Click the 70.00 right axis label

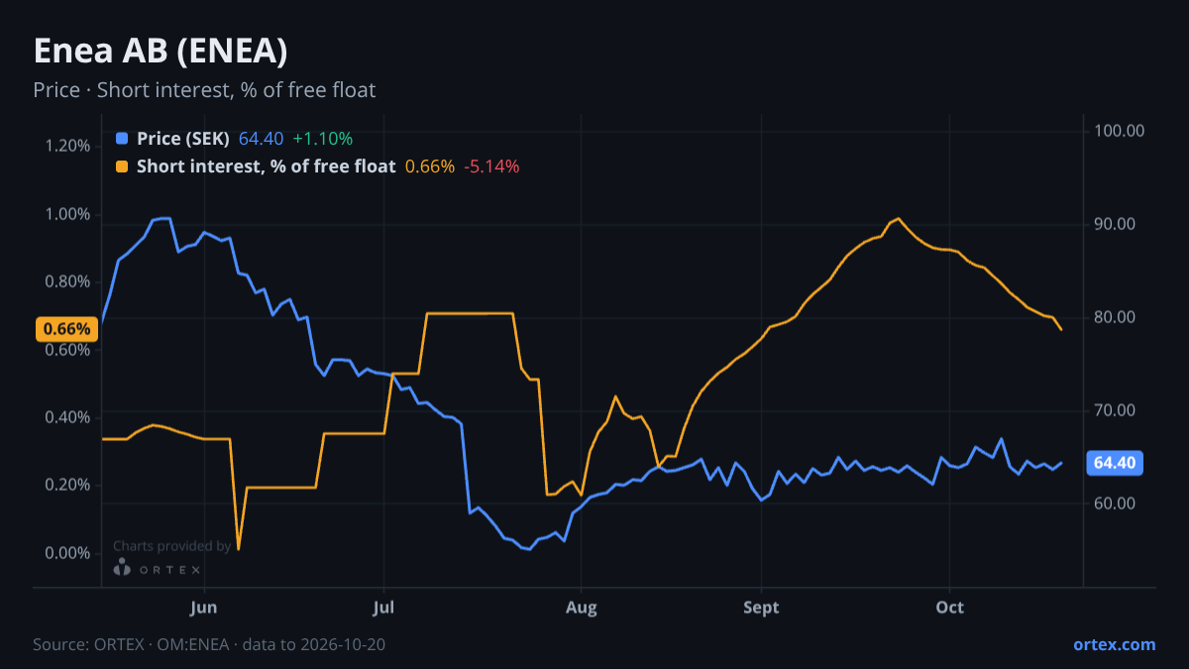[1116, 410]
